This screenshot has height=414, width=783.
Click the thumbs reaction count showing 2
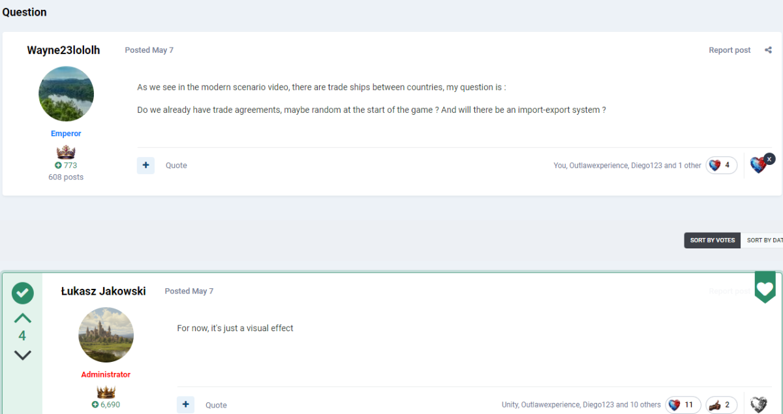point(722,405)
